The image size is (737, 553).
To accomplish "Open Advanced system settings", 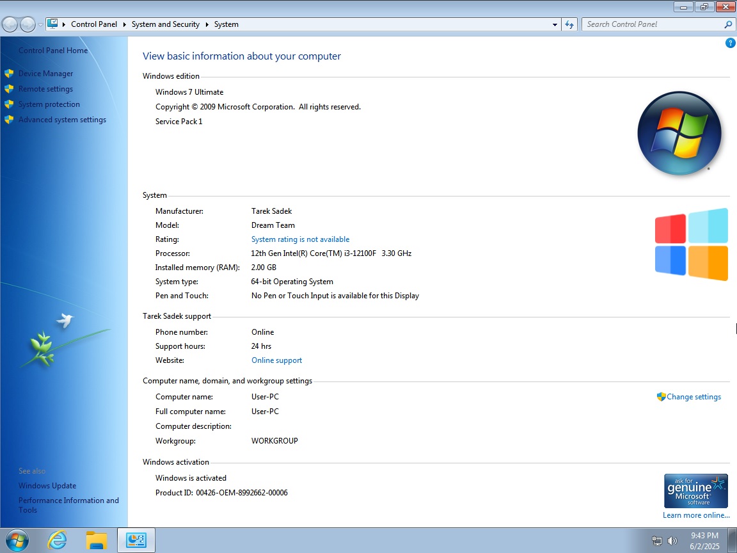I will [62, 120].
